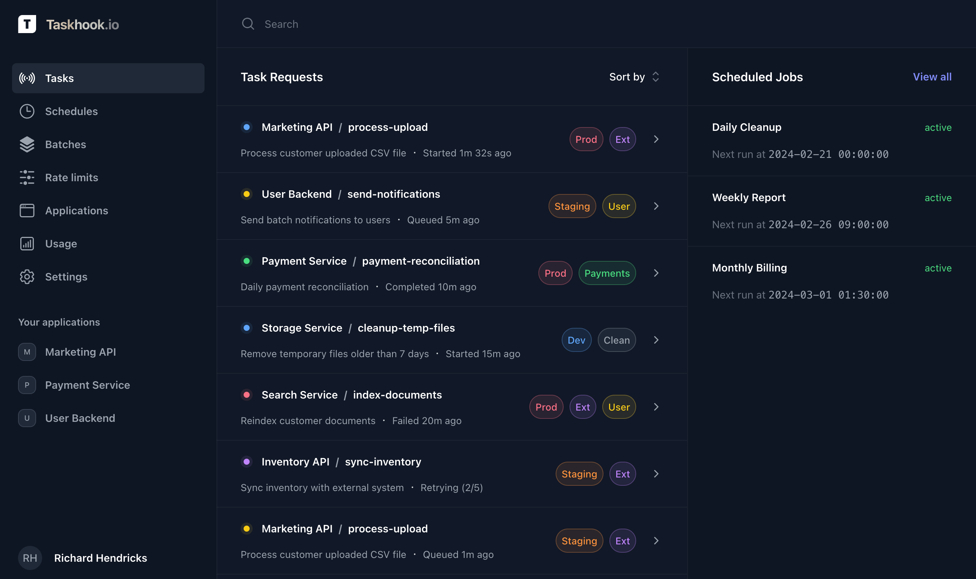Click the Batches stack icon
976x579 pixels.
click(x=27, y=144)
